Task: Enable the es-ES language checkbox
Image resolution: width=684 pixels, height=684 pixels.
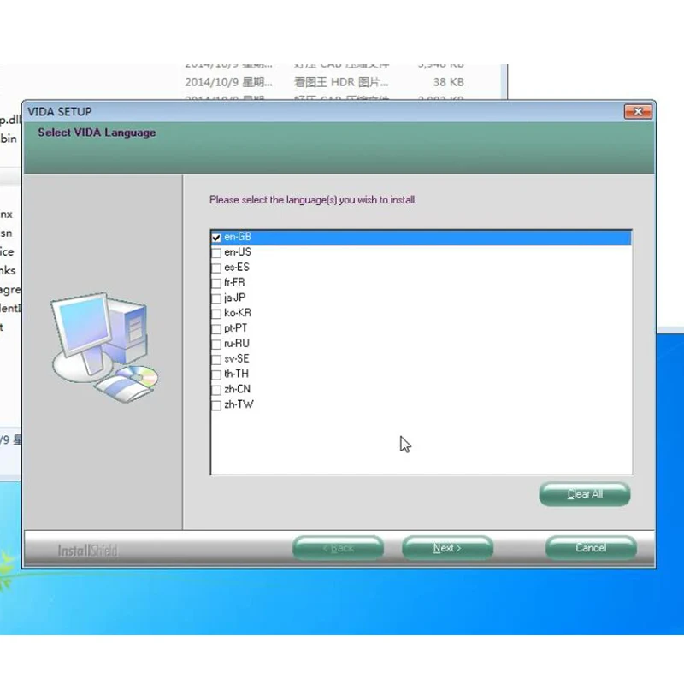Action: [216, 268]
